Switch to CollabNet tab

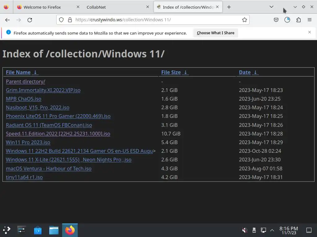[x=96, y=7]
